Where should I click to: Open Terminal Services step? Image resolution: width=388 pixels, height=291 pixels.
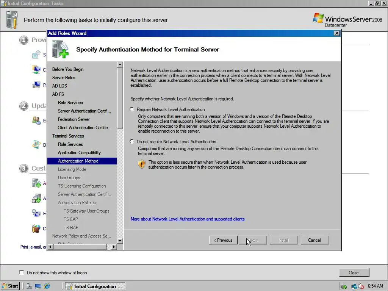68,136
